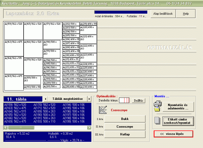The width and height of the screenshot is (203, 148).
Task: Select the Cseresznye list button
Action: coord(125,127)
